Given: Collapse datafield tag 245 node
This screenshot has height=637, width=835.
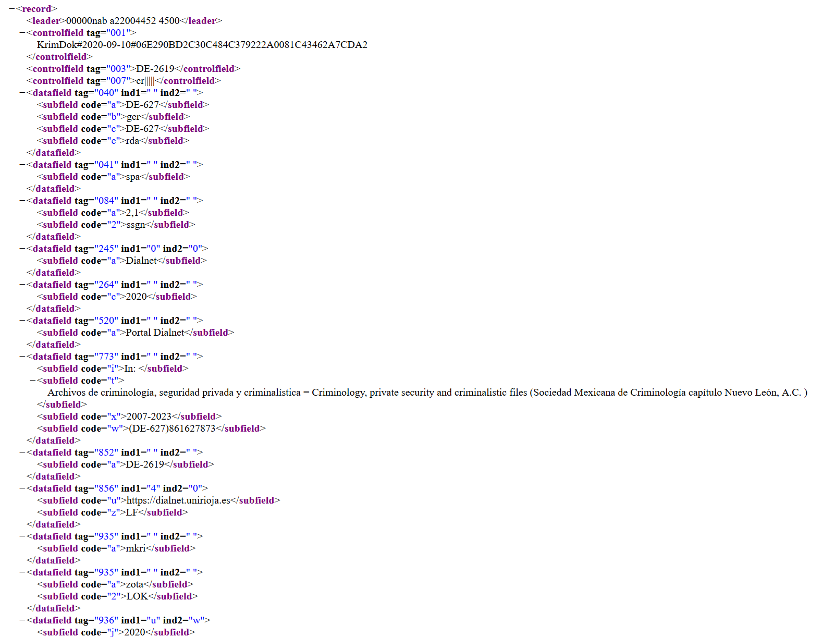Looking at the screenshot, I should coord(22,249).
